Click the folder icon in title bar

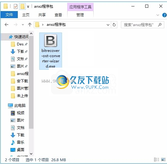coord(6,6)
